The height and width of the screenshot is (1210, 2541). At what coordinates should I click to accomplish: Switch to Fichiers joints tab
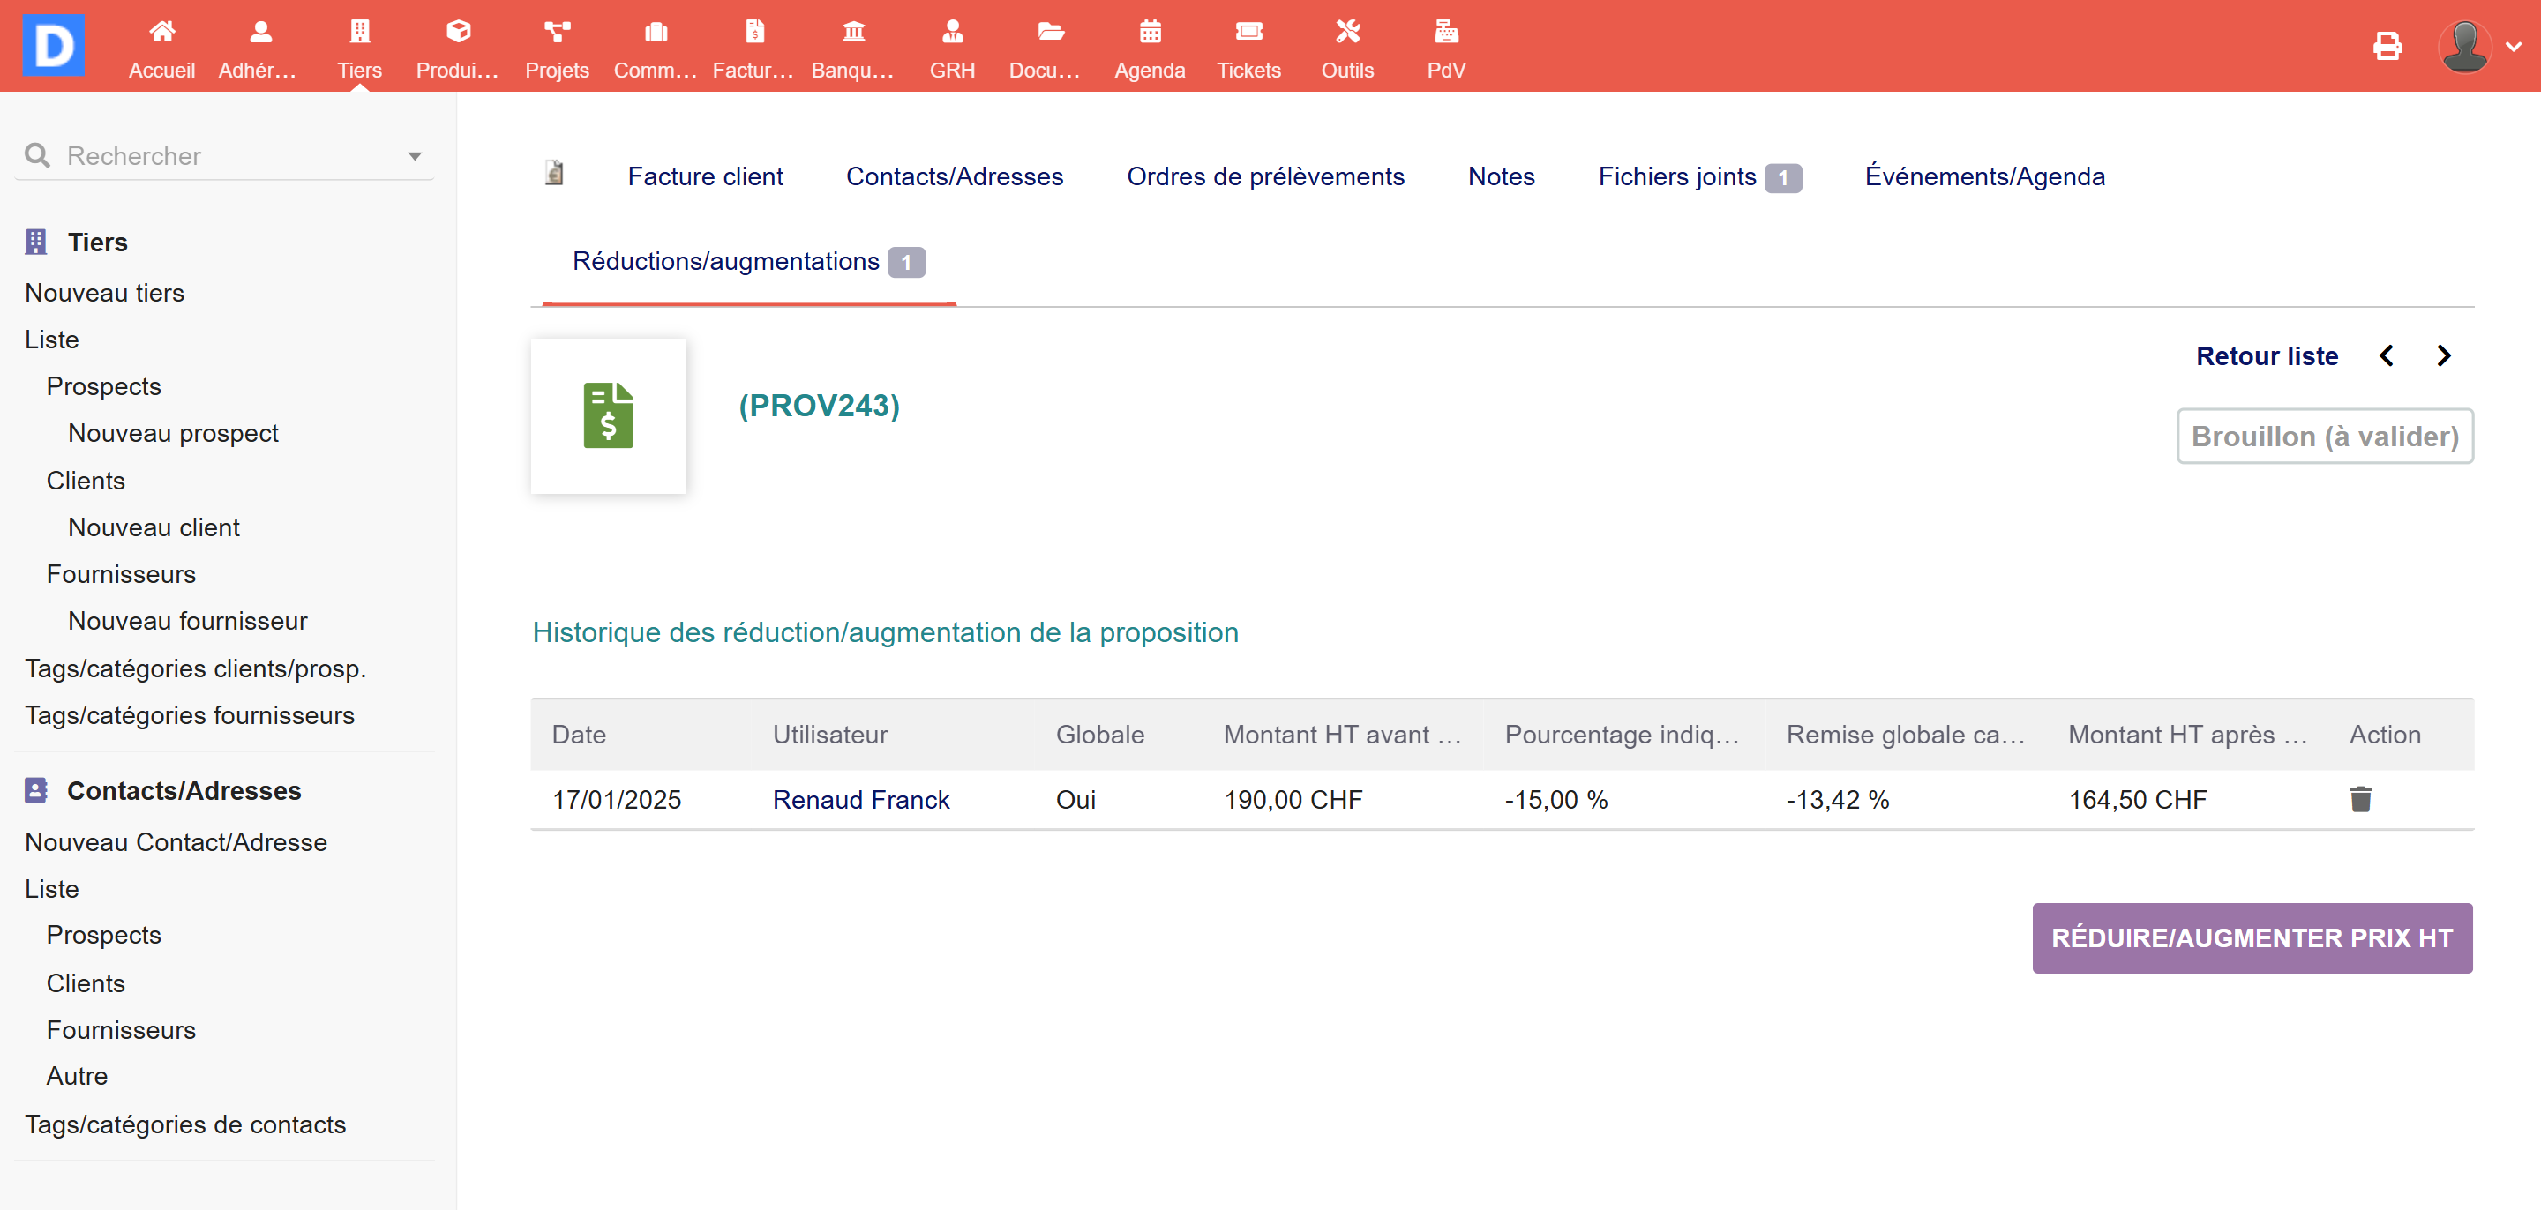coord(1677,176)
